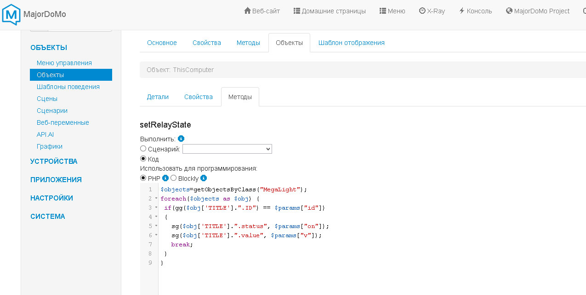
Task: Click info icon beside Blockly option
Action: pos(204,178)
